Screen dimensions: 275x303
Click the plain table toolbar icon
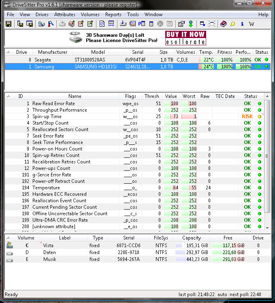(x=151, y=24)
